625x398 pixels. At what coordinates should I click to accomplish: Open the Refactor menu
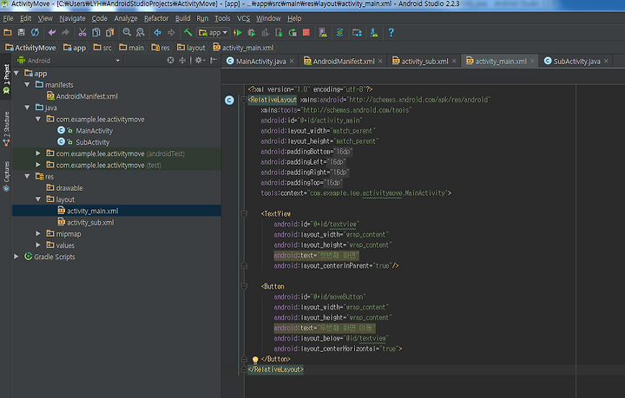(156, 18)
